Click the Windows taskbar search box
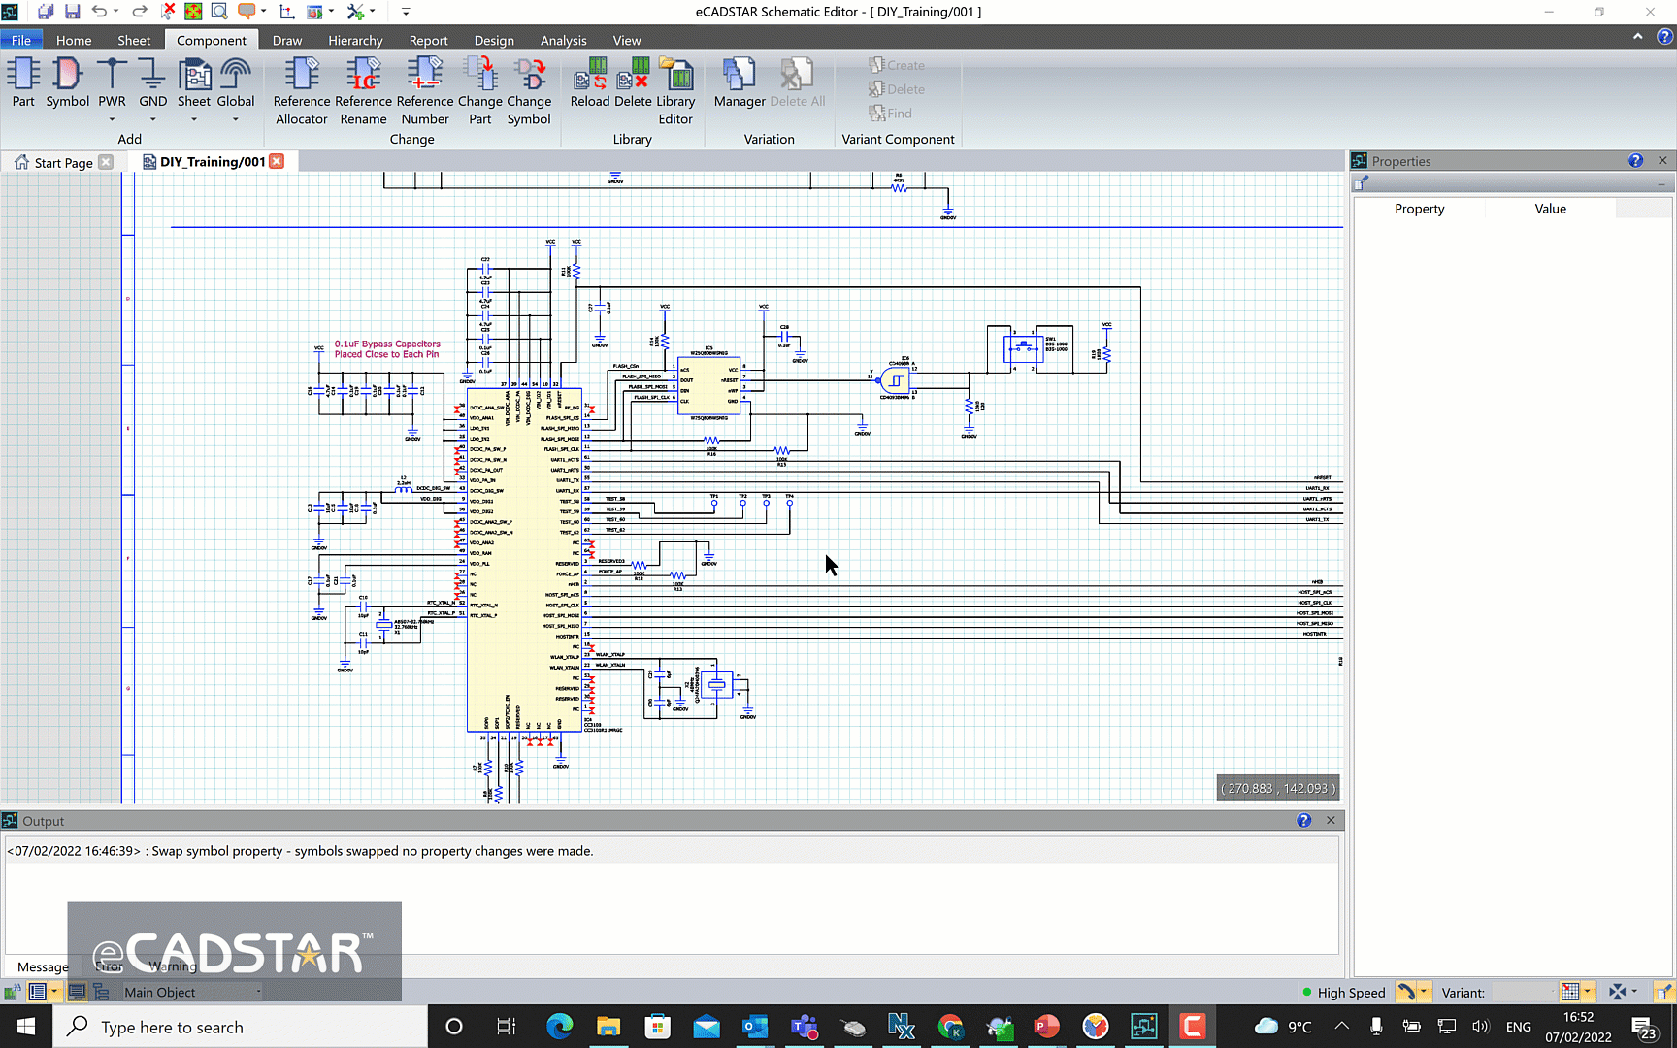 coord(240,1027)
